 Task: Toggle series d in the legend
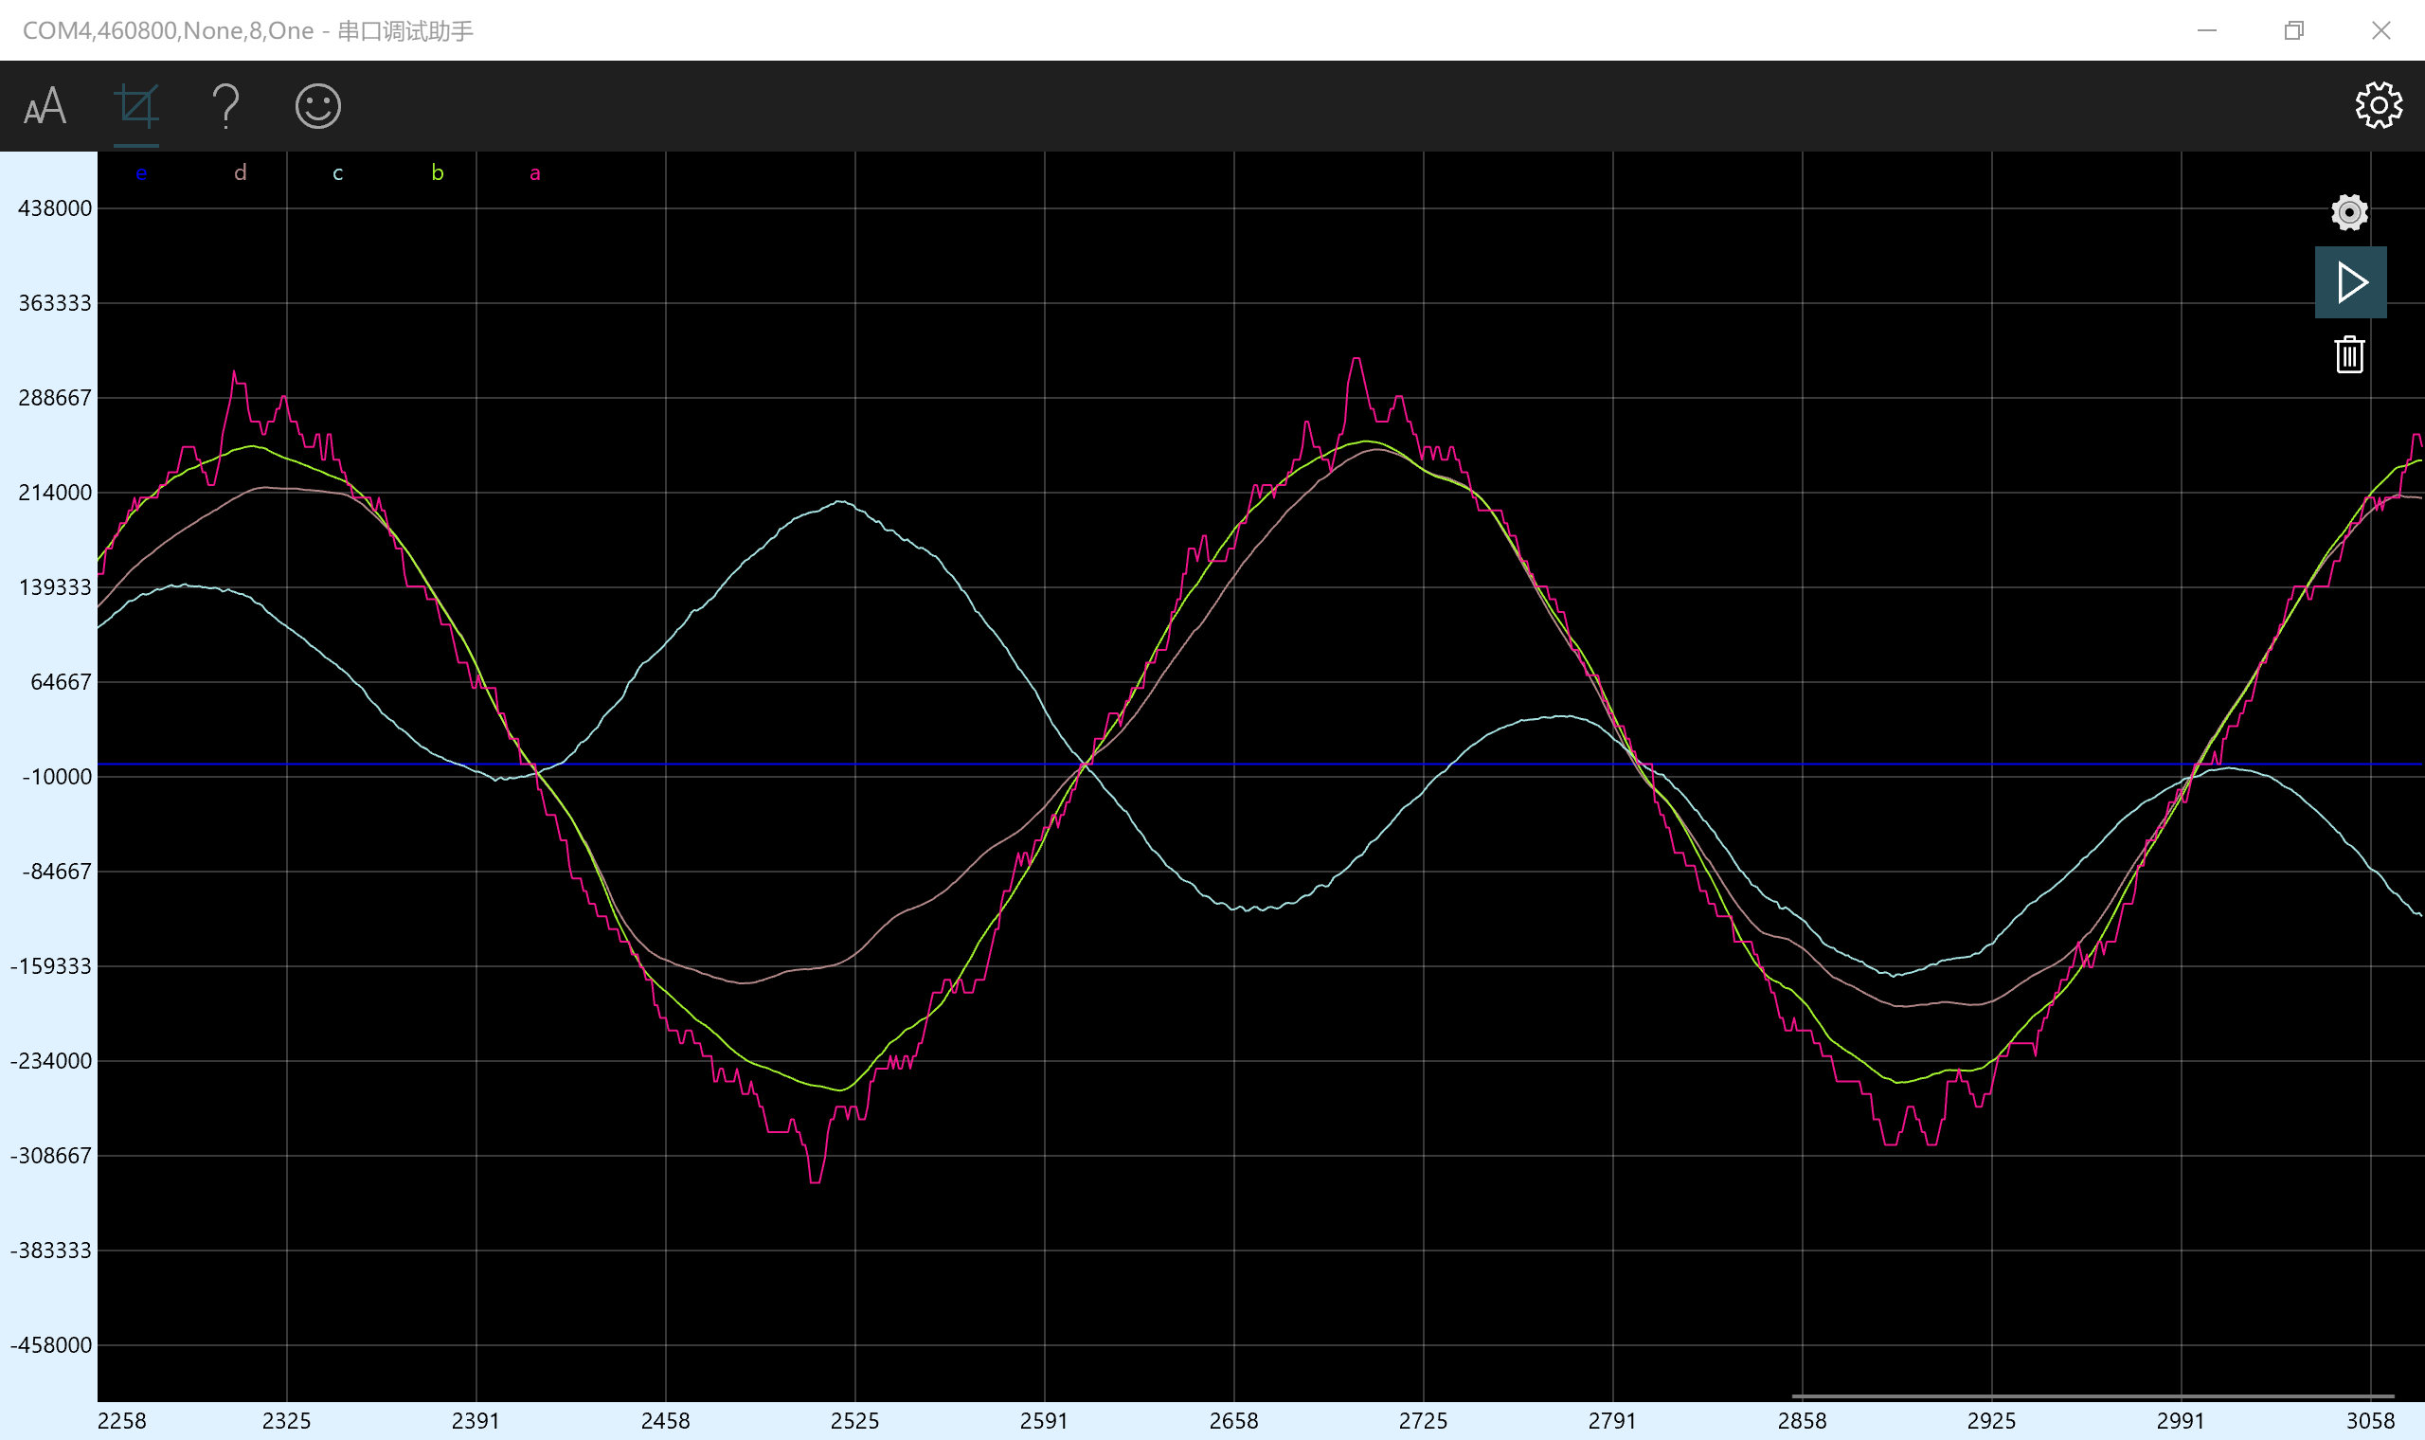click(x=241, y=172)
